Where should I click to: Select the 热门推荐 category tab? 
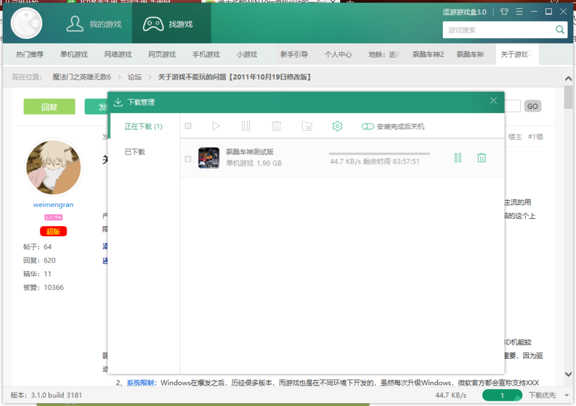coord(30,55)
